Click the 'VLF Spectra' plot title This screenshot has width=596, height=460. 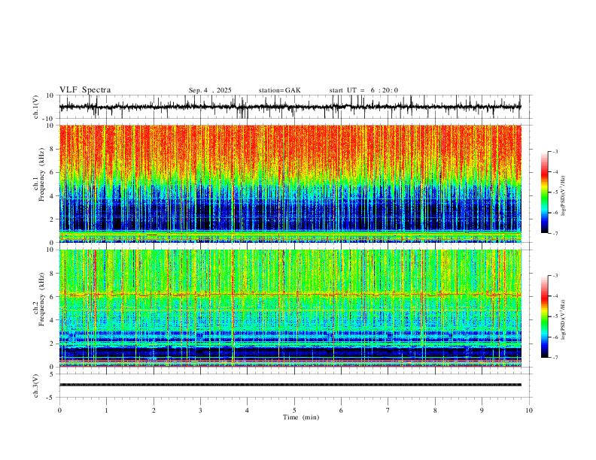point(85,90)
